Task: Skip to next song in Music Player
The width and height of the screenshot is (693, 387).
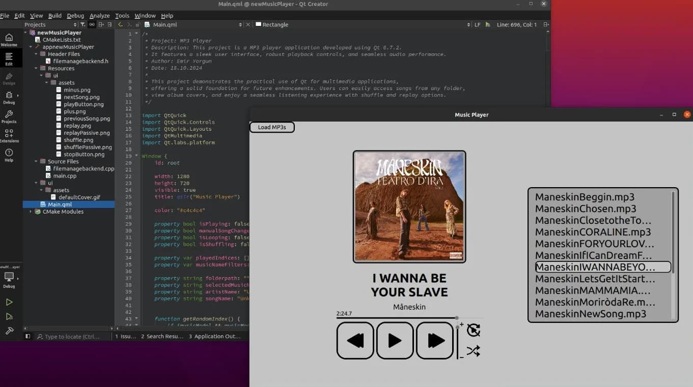Action: click(435, 341)
